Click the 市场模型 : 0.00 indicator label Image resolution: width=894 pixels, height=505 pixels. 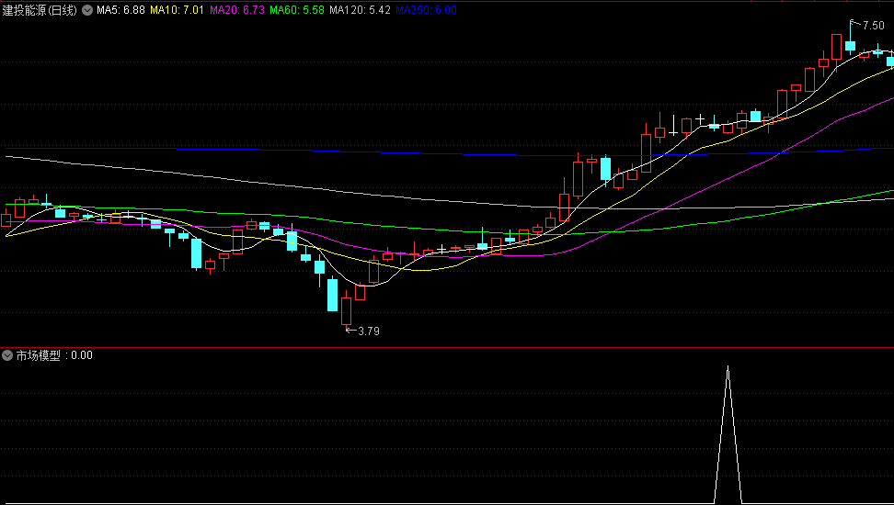[53, 356]
